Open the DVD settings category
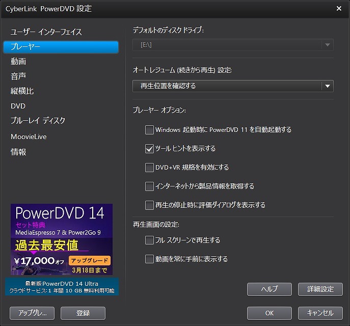The width and height of the screenshot is (350, 326). coord(18,106)
